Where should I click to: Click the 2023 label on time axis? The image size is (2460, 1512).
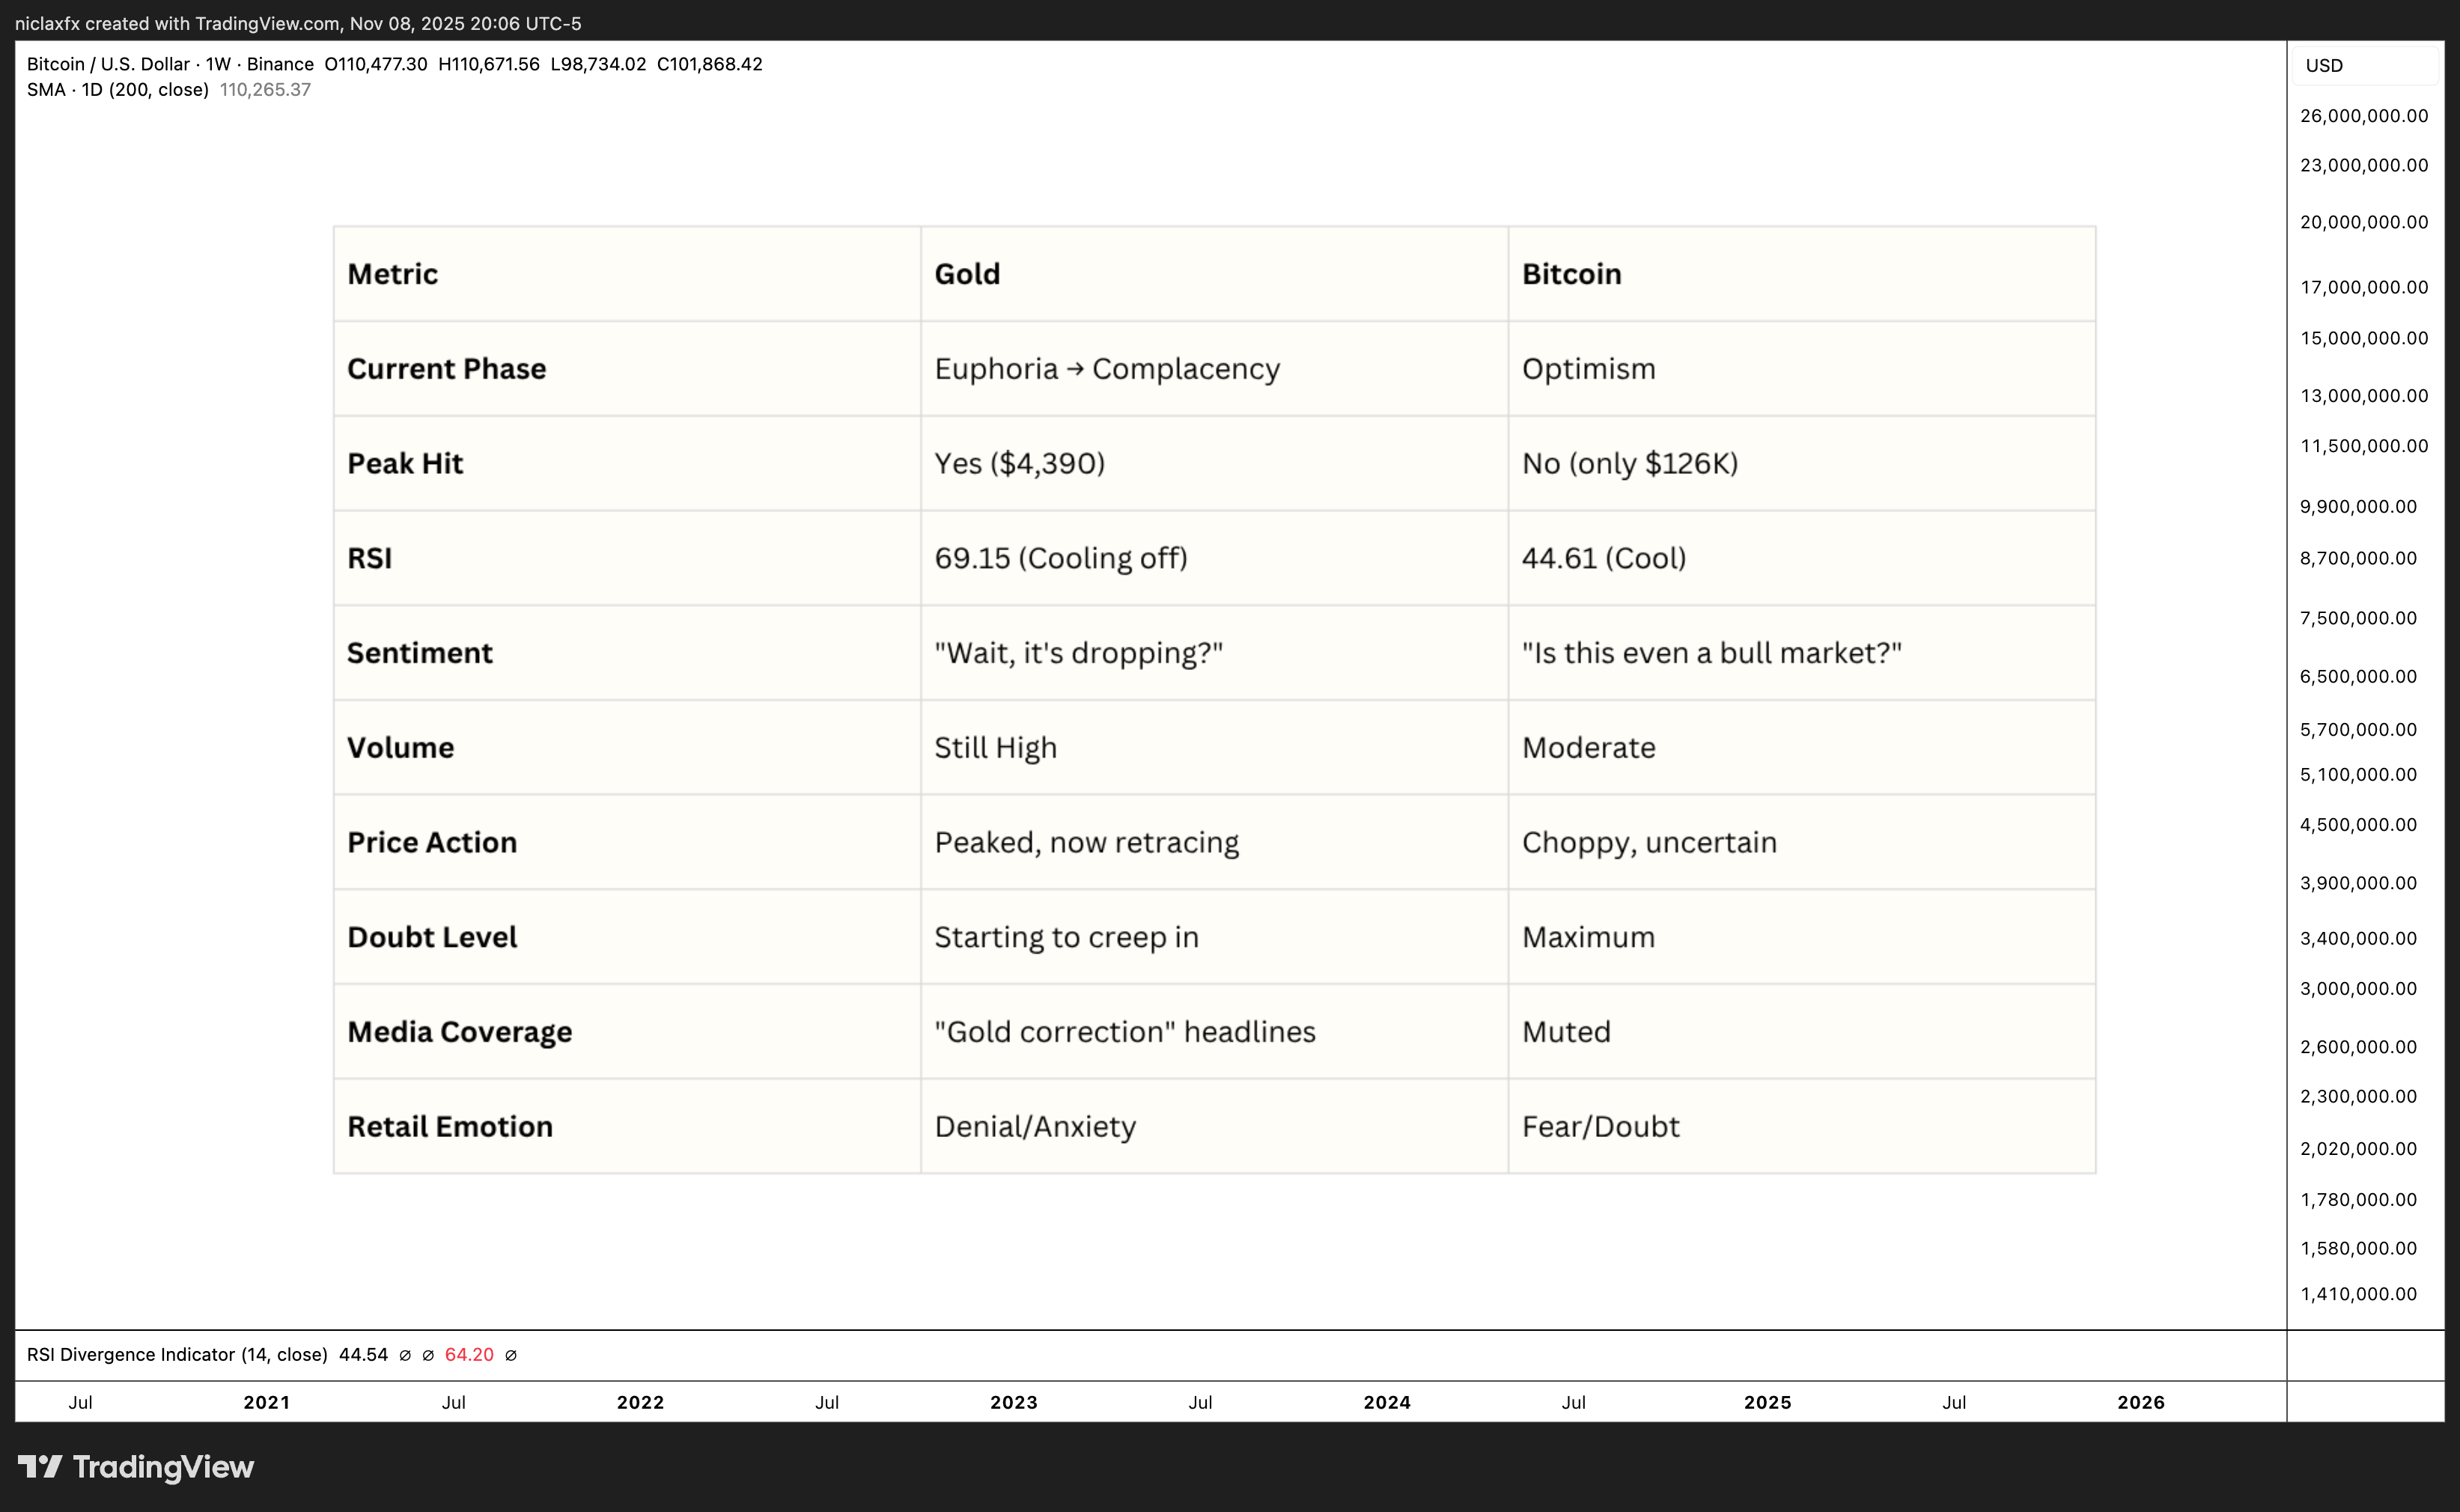click(1014, 1403)
